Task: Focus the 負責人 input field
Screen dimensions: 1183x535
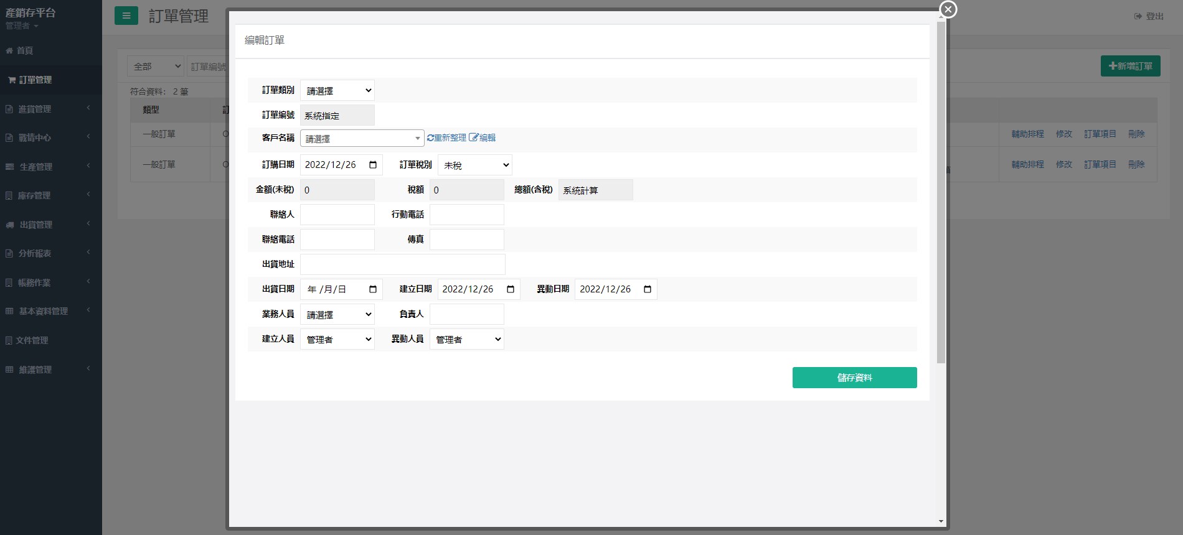Action: [467, 314]
